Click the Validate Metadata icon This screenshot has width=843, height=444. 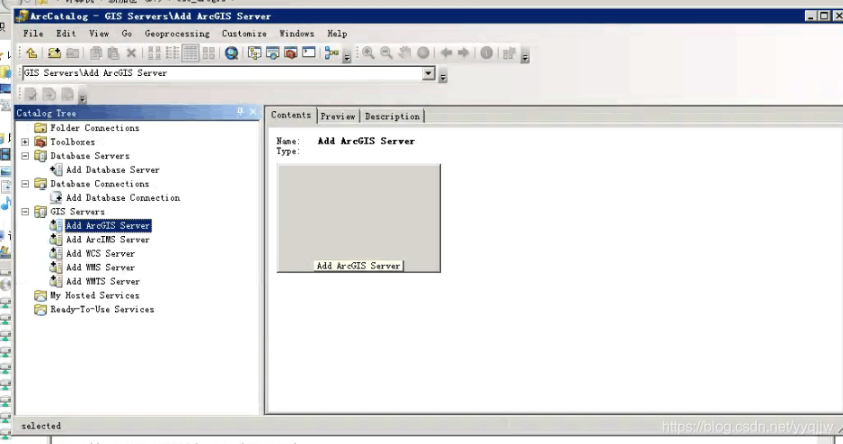[31, 94]
